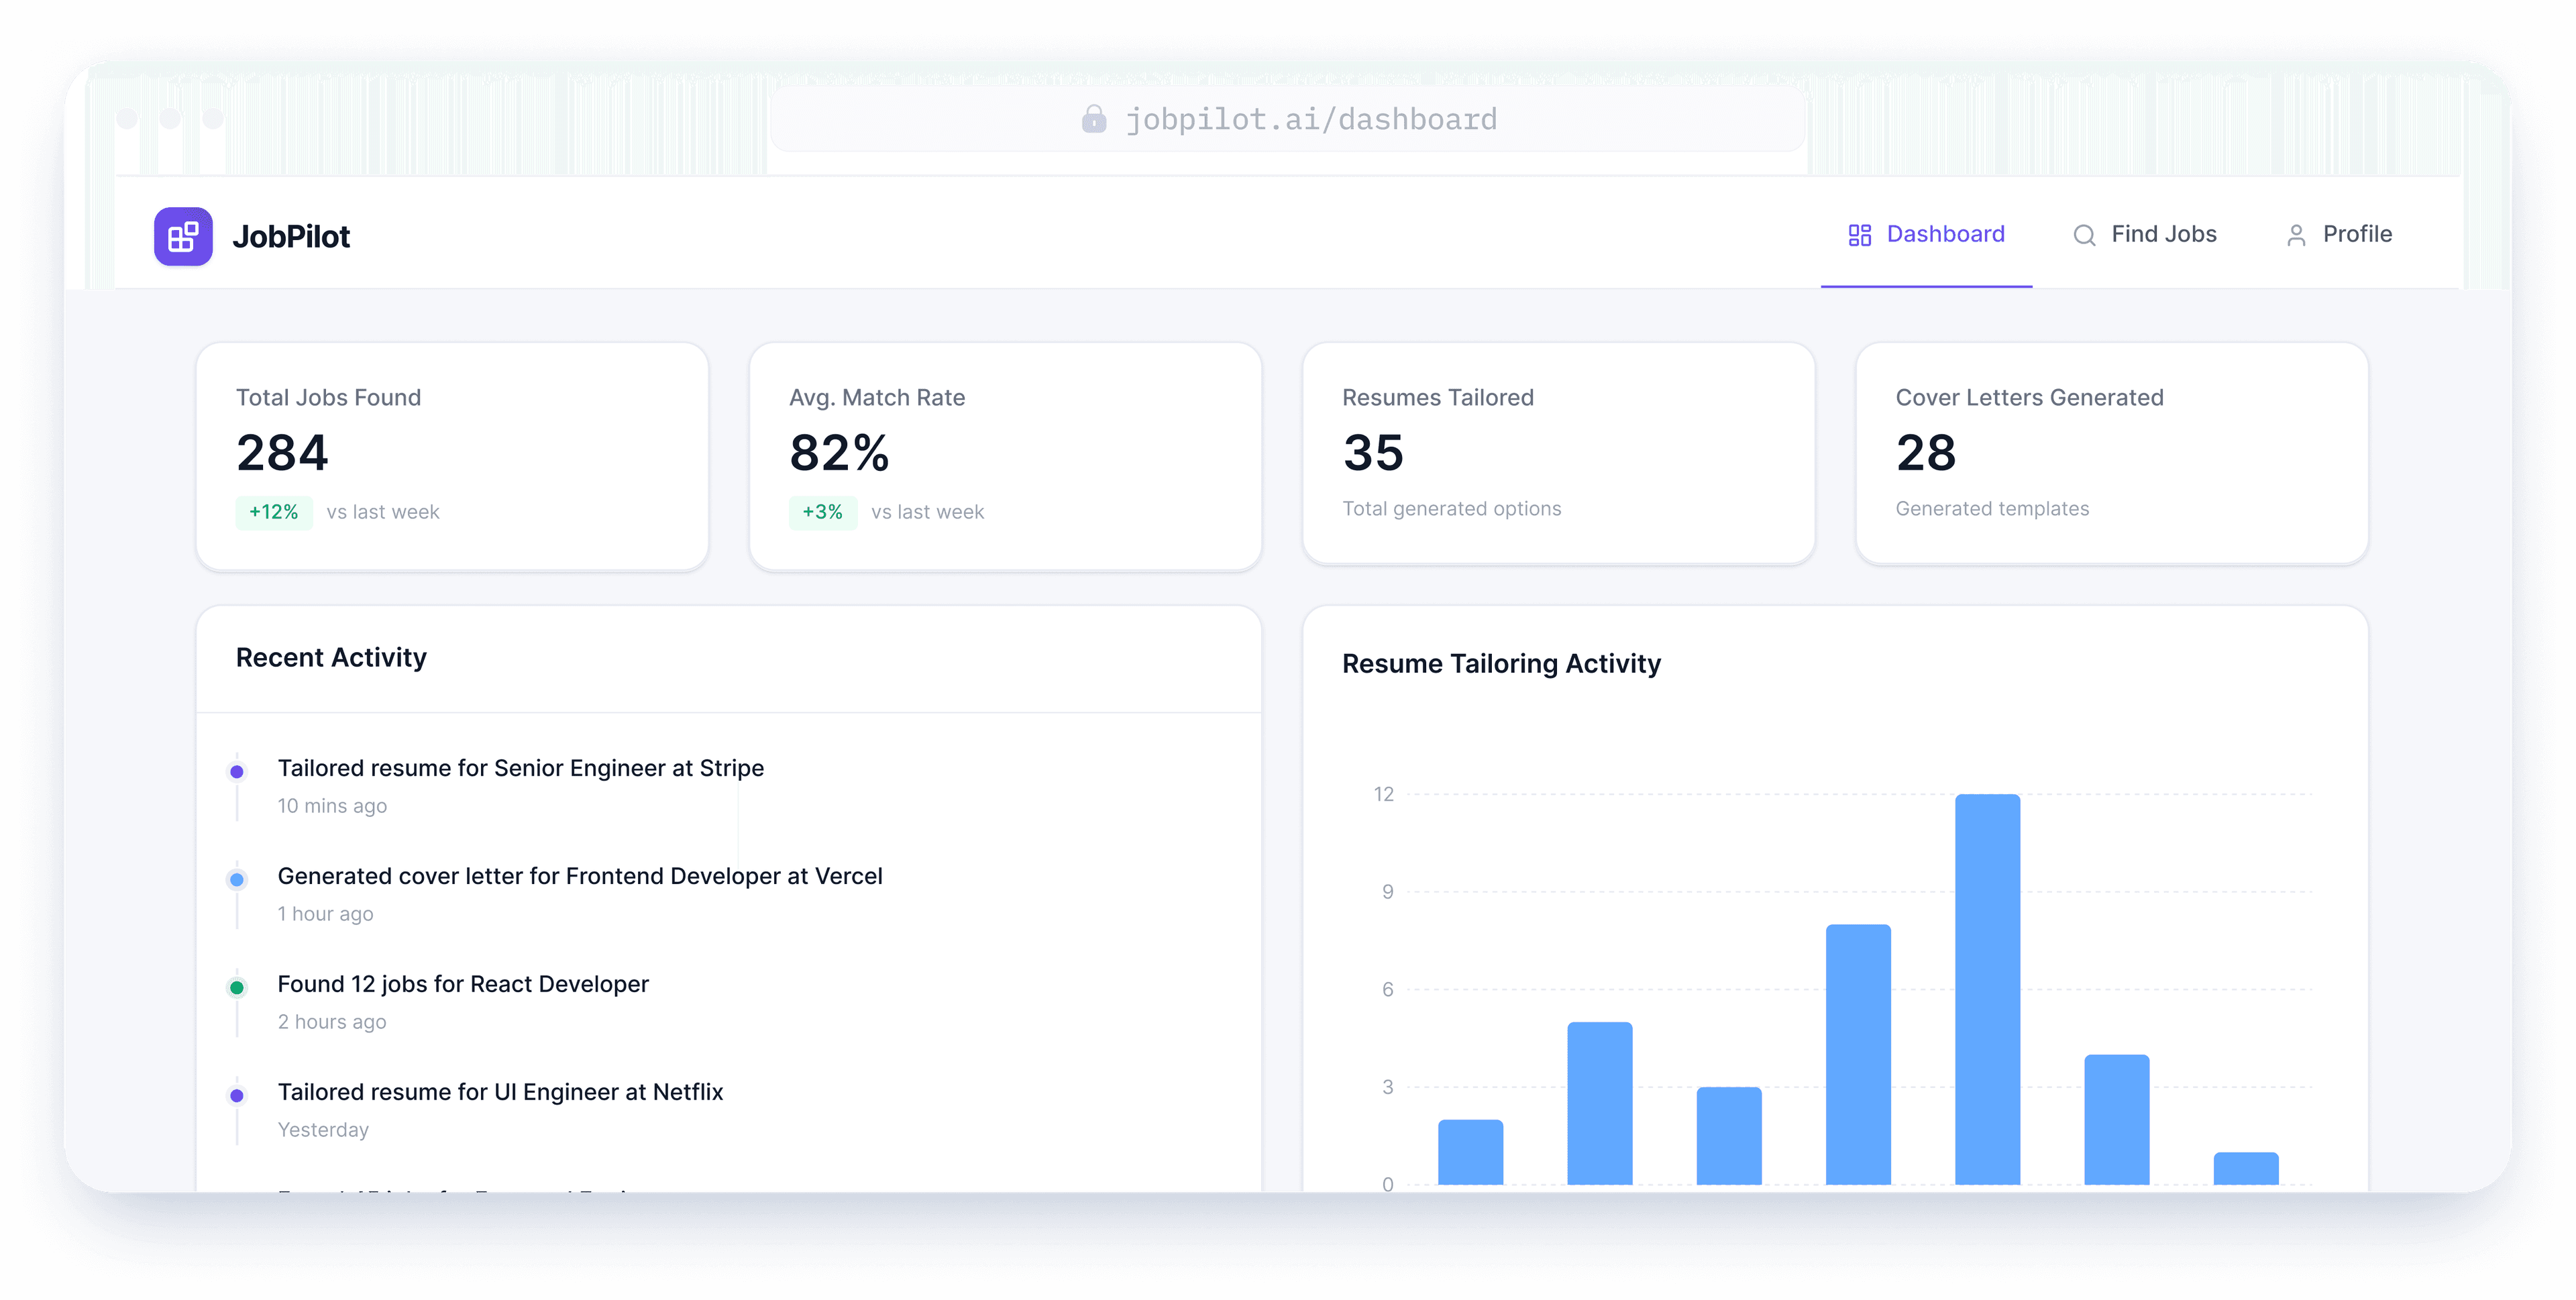Click the green dot beside React Developer activity

[x=237, y=988]
